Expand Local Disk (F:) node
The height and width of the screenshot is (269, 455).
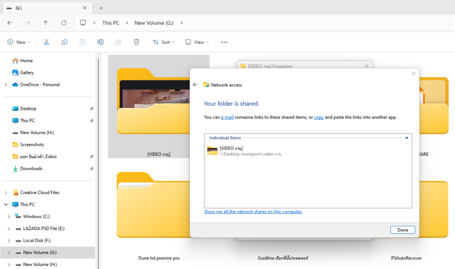tap(9, 241)
